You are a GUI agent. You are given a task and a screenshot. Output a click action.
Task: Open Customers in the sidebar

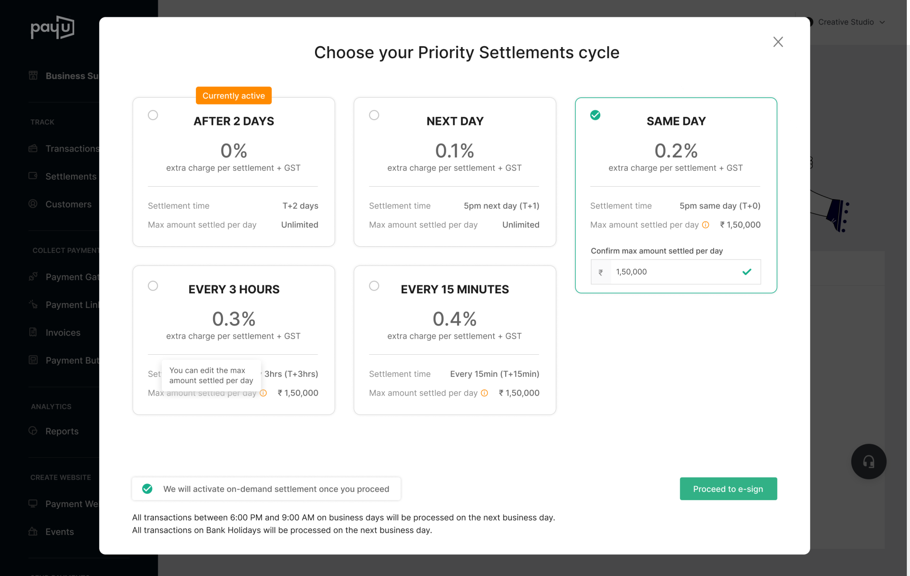pos(68,204)
